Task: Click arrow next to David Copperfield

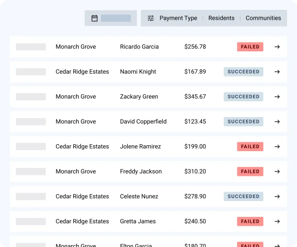Action: [277, 122]
